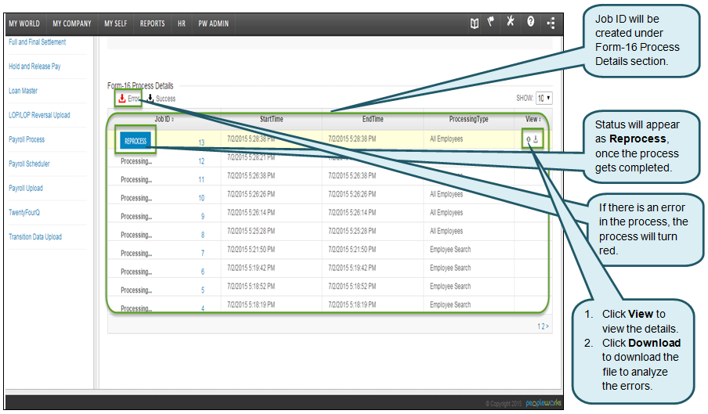Click the black Success download icon

[x=150, y=99]
